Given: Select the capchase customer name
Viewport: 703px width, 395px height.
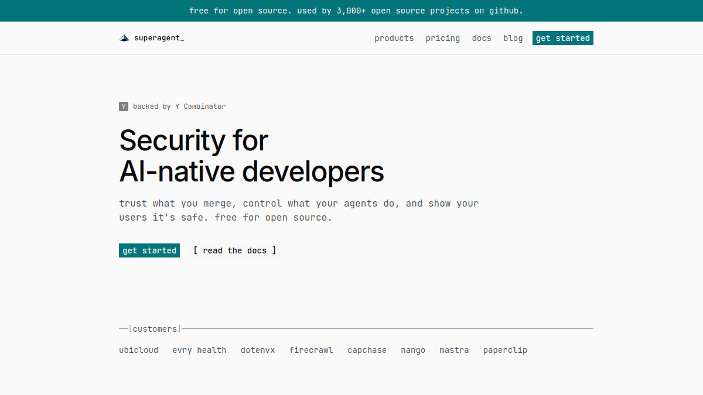Looking at the screenshot, I should click(x=367, y=350).
